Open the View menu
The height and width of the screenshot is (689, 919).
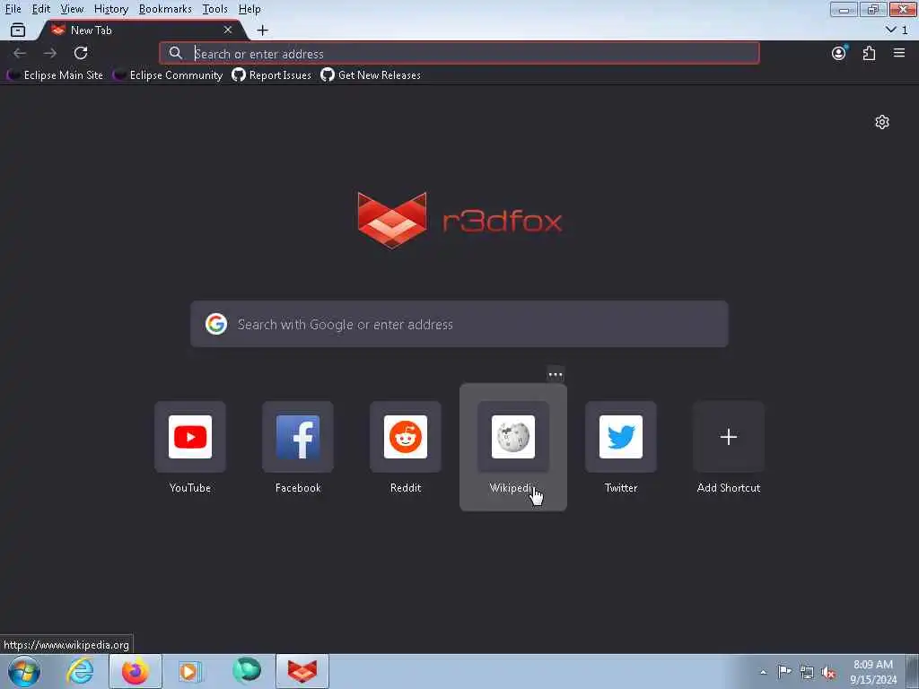(72, 9)
